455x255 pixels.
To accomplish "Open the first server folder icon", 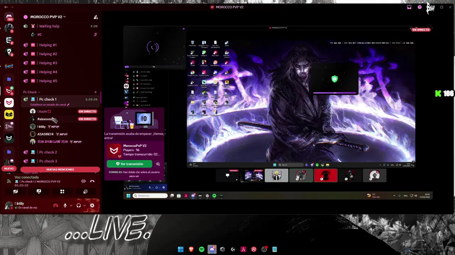I will tap(9, 79).
